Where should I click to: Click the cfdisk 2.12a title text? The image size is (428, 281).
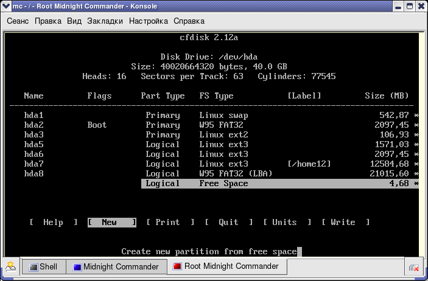pos(209,37)
